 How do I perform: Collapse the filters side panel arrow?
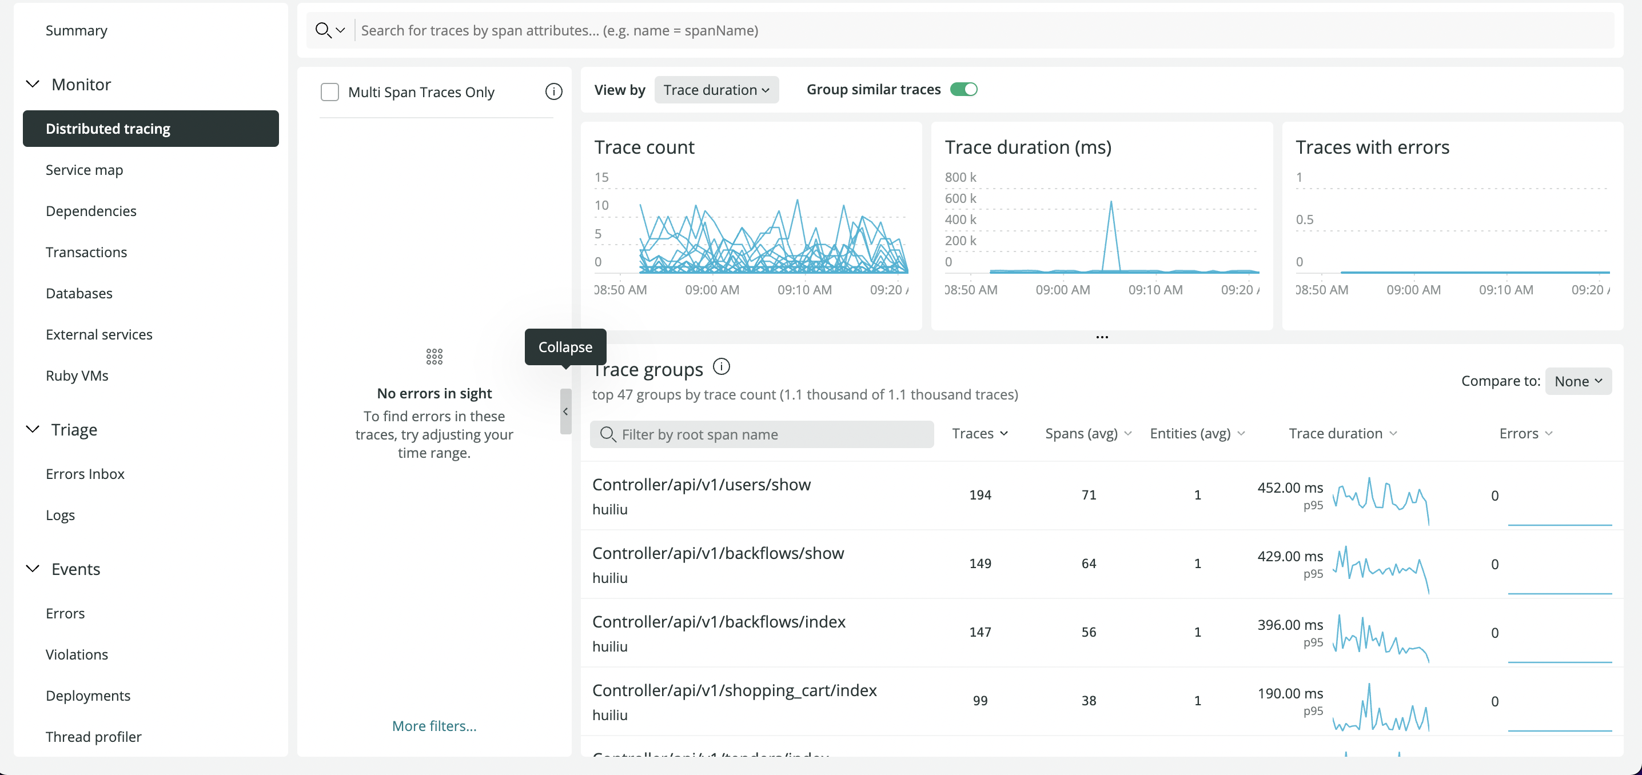click(565, 412)
